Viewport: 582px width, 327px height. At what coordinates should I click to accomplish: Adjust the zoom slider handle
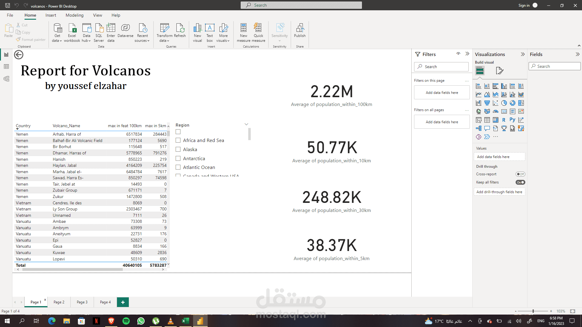[x=533, y=311]
